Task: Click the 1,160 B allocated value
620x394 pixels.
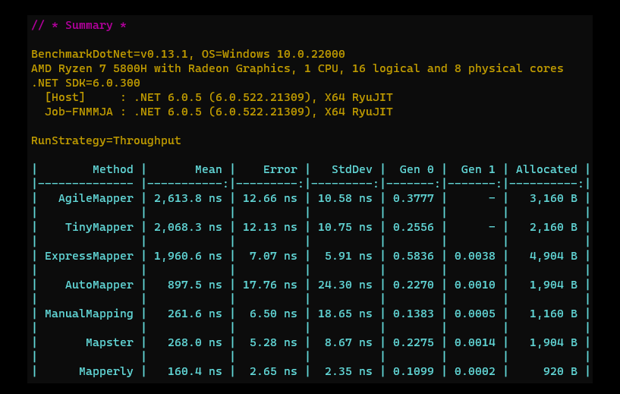Action: pyautogui.click(x=553, y=314)
